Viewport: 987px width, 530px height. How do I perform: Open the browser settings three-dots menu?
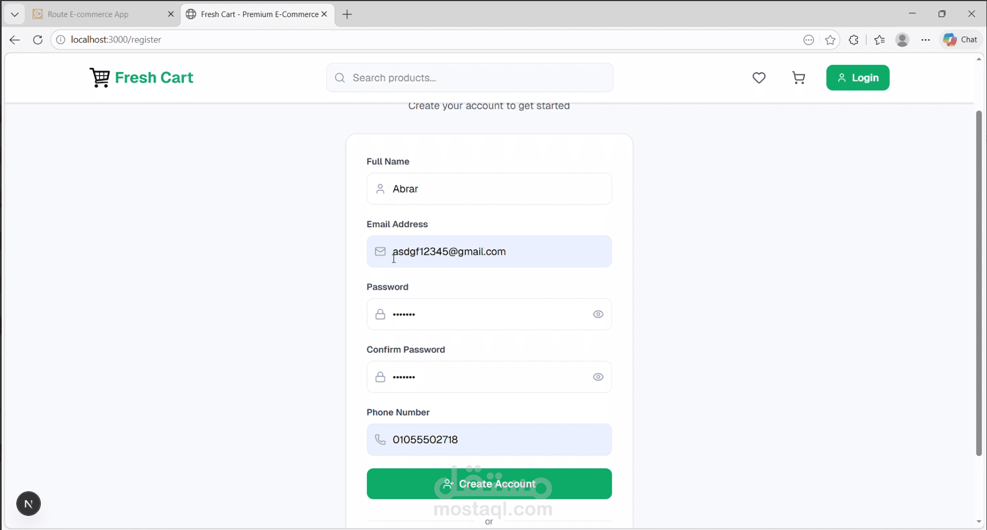click(926, 39)
